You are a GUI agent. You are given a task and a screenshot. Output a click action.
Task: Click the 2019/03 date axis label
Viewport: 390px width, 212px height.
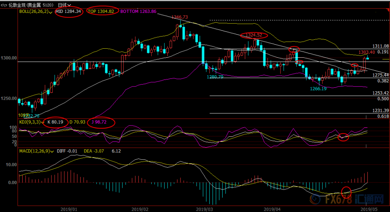(204, 209)
